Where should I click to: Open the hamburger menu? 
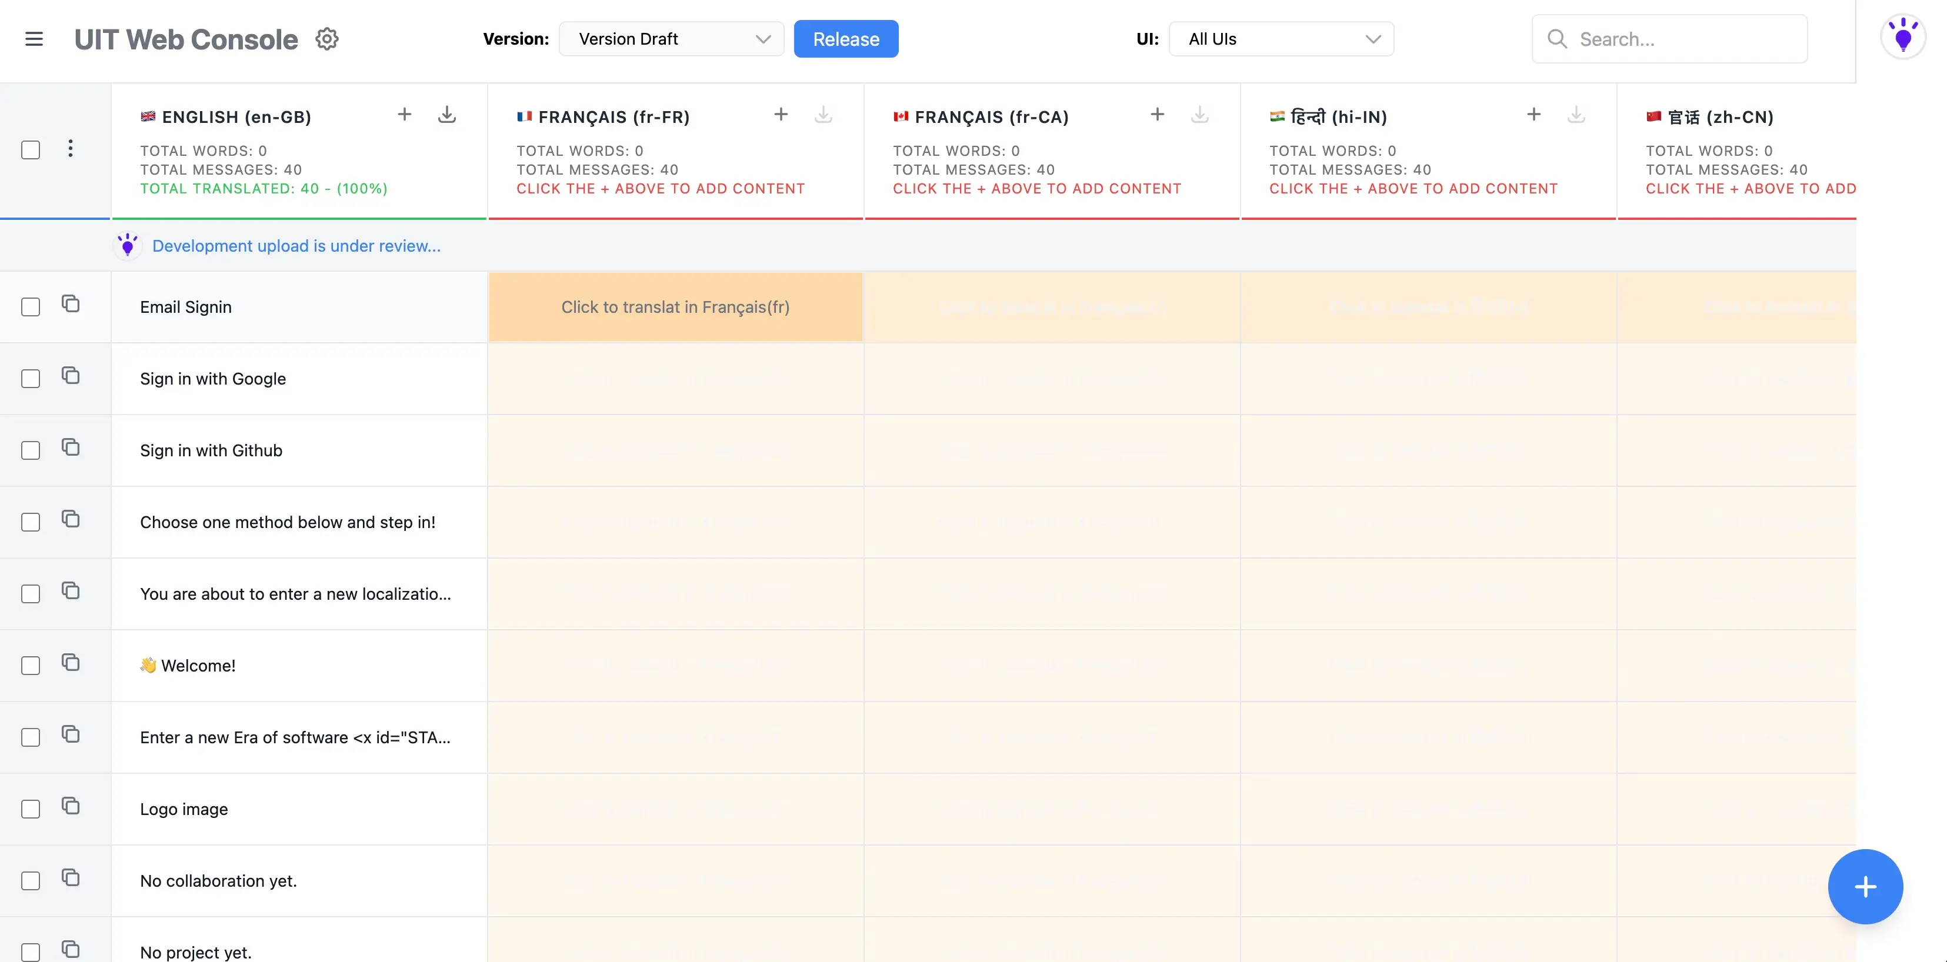(x=34, y=39)
